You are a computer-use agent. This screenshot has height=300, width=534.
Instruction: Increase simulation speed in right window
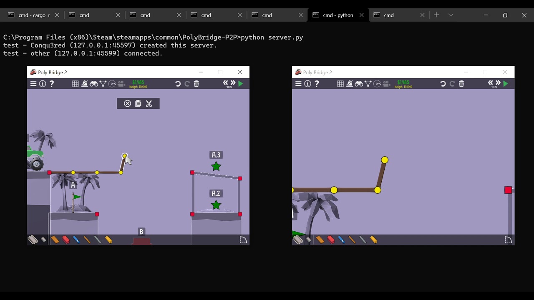[x=498, y=83]
